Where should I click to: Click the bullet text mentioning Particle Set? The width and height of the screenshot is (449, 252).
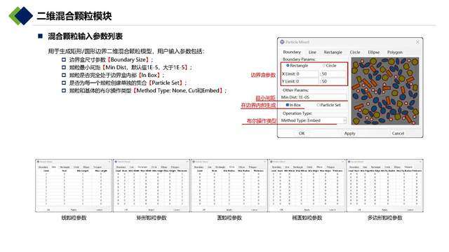pos(128,83)
